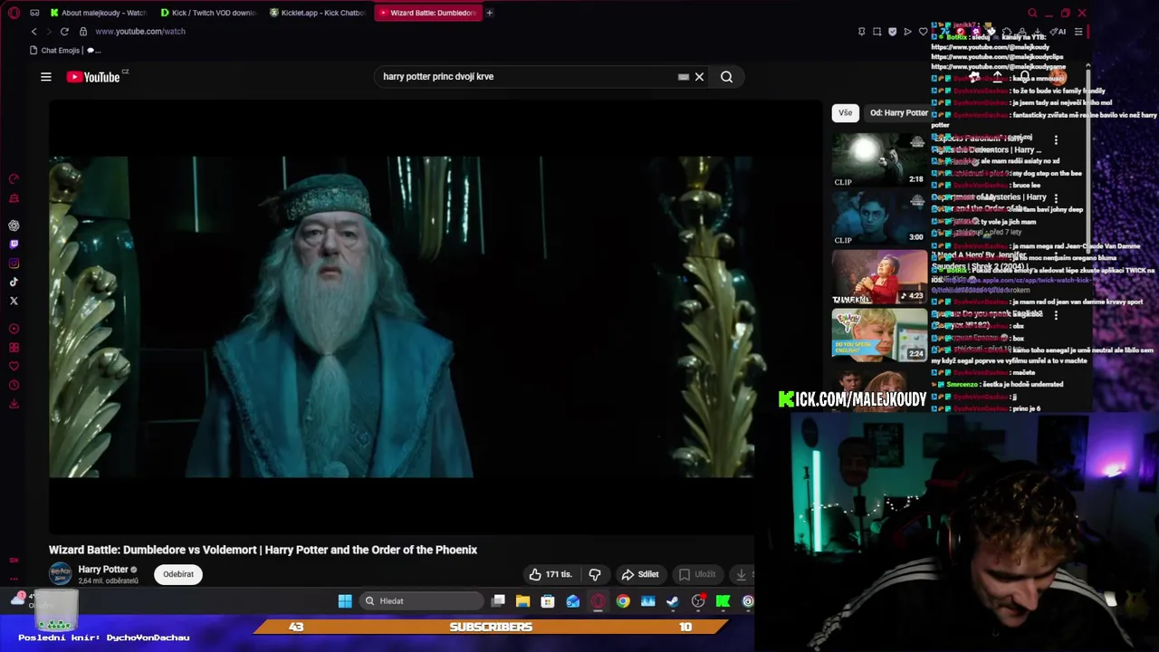Open Microsoft Store from the taskbar

click(x=548, y=601)
